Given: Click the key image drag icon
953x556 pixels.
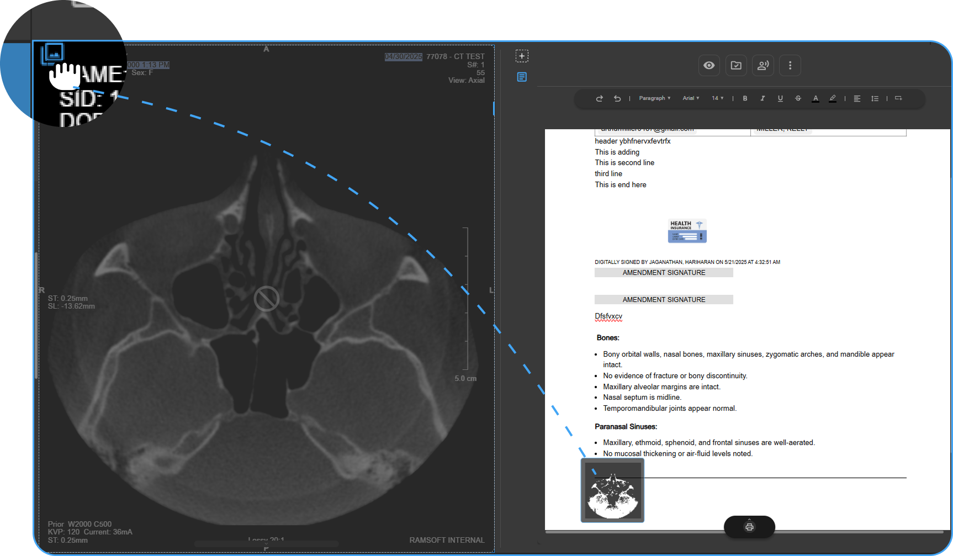Looking at the screenshot, I should (53, 54).
